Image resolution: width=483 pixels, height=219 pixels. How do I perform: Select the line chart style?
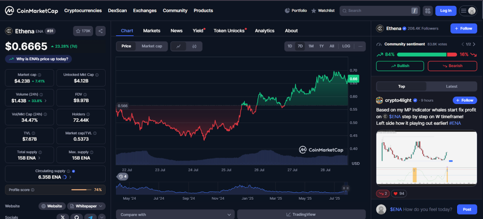coord(179,47)
